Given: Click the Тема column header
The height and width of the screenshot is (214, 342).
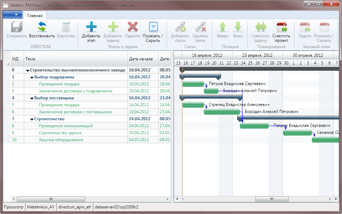Looking at the screenshot, I should coord(76,59).
